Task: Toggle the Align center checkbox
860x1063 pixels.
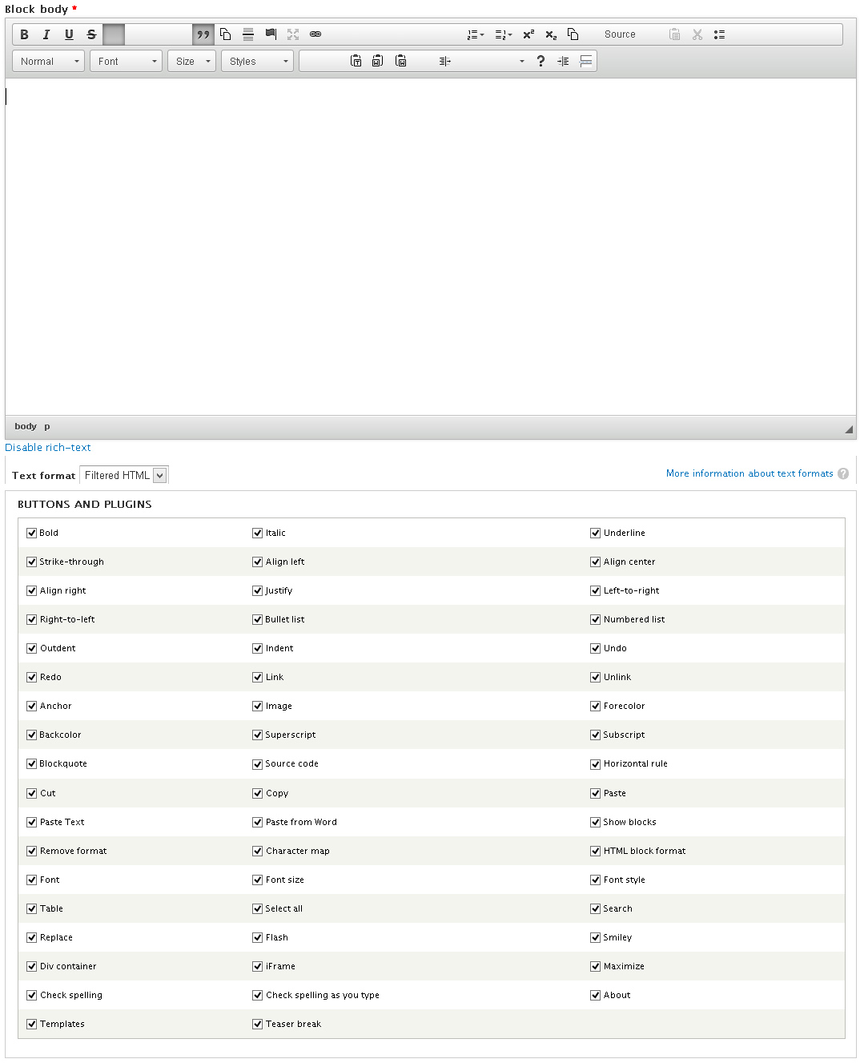Action: (596, 562)
